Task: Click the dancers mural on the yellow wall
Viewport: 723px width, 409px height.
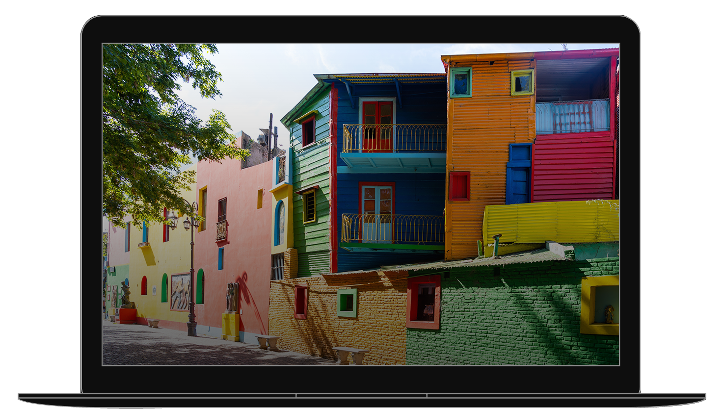Action: pos(180,292)
